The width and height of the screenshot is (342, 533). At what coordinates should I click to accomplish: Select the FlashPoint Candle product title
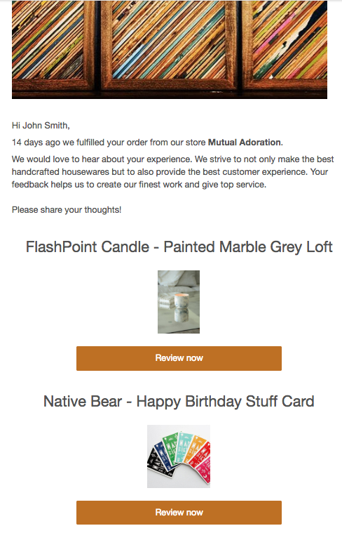[179, 246]
